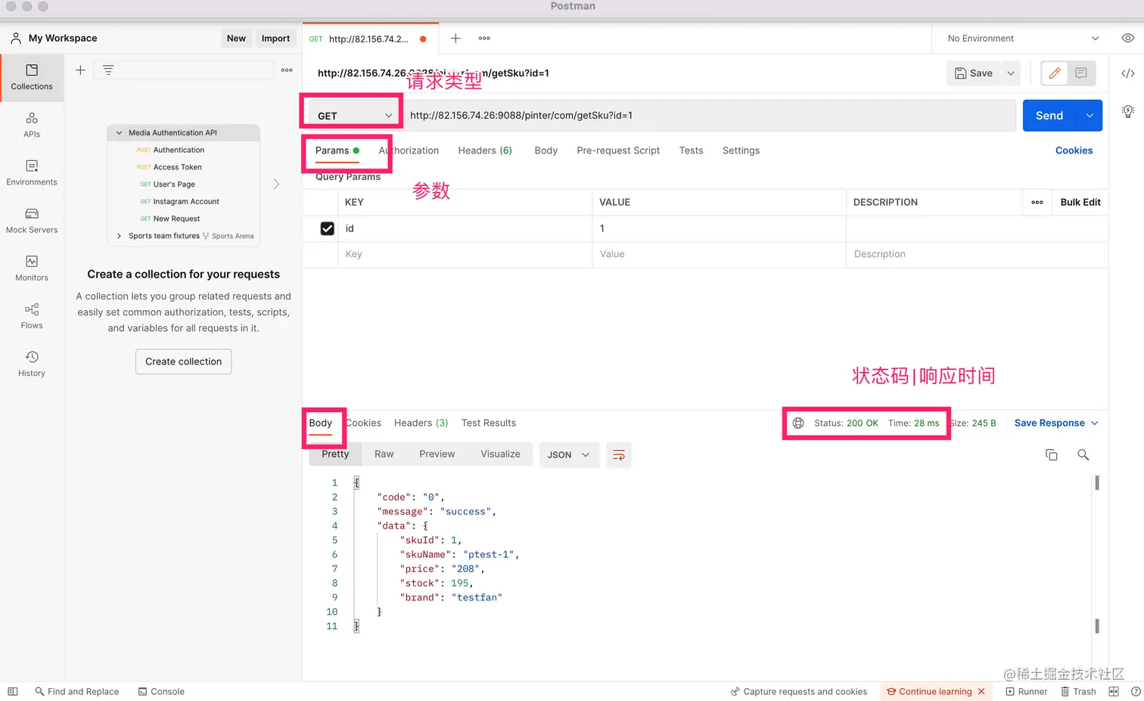Open the Runner from status bar
The width and height of the screenshot is (1144, 701).
click(x=1027, y=692)
